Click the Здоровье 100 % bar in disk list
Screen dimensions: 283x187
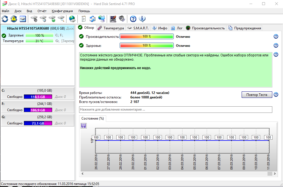pos(39,36)
